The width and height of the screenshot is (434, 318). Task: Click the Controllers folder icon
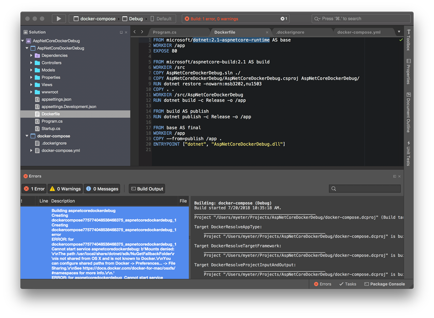(x=37, y=63)
